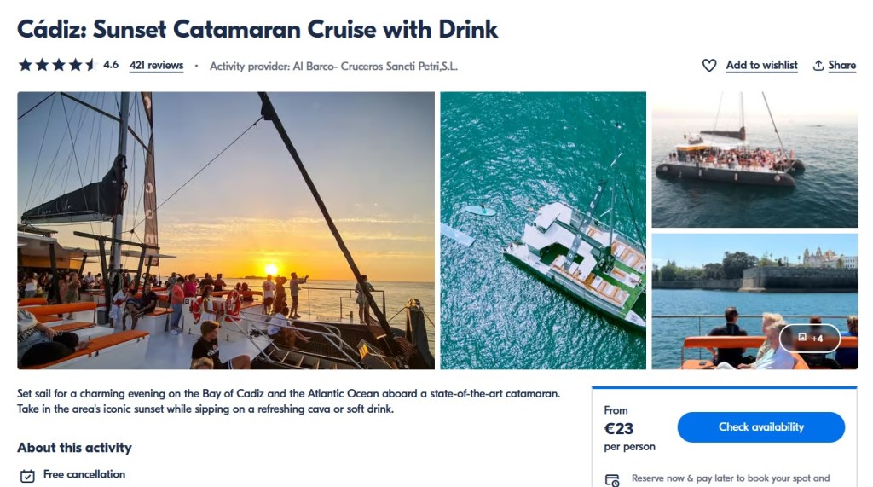Open the crowded catamaran at sea photo

point(754,159)
